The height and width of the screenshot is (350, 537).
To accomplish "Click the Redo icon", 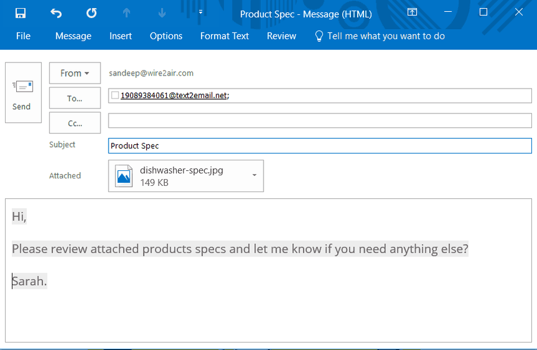I will (91, 13).
